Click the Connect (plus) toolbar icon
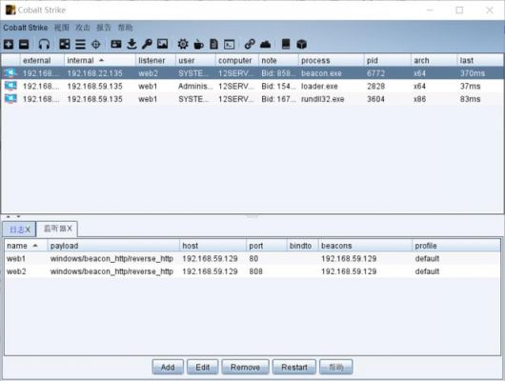Viewport: 505px width, 381px height. [9, 44]
